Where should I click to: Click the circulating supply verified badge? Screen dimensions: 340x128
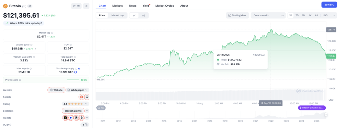pyautogui.click(x=79, y=68)
